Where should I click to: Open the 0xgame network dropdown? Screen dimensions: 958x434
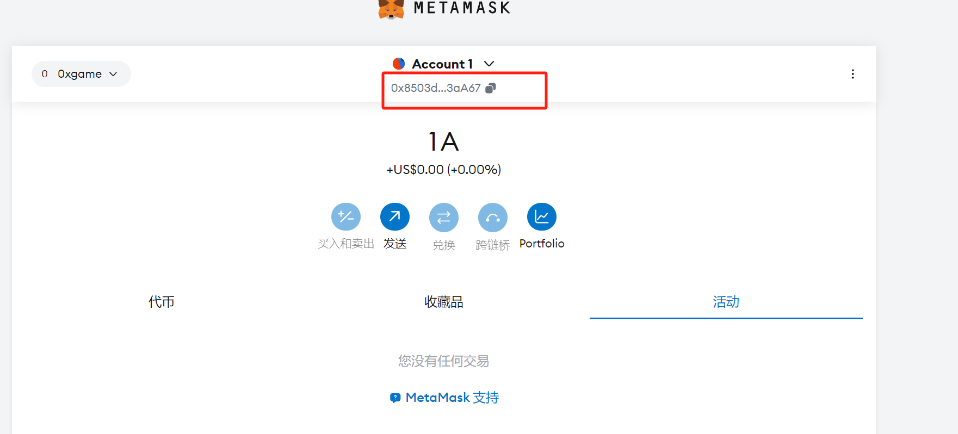[81, 74]
